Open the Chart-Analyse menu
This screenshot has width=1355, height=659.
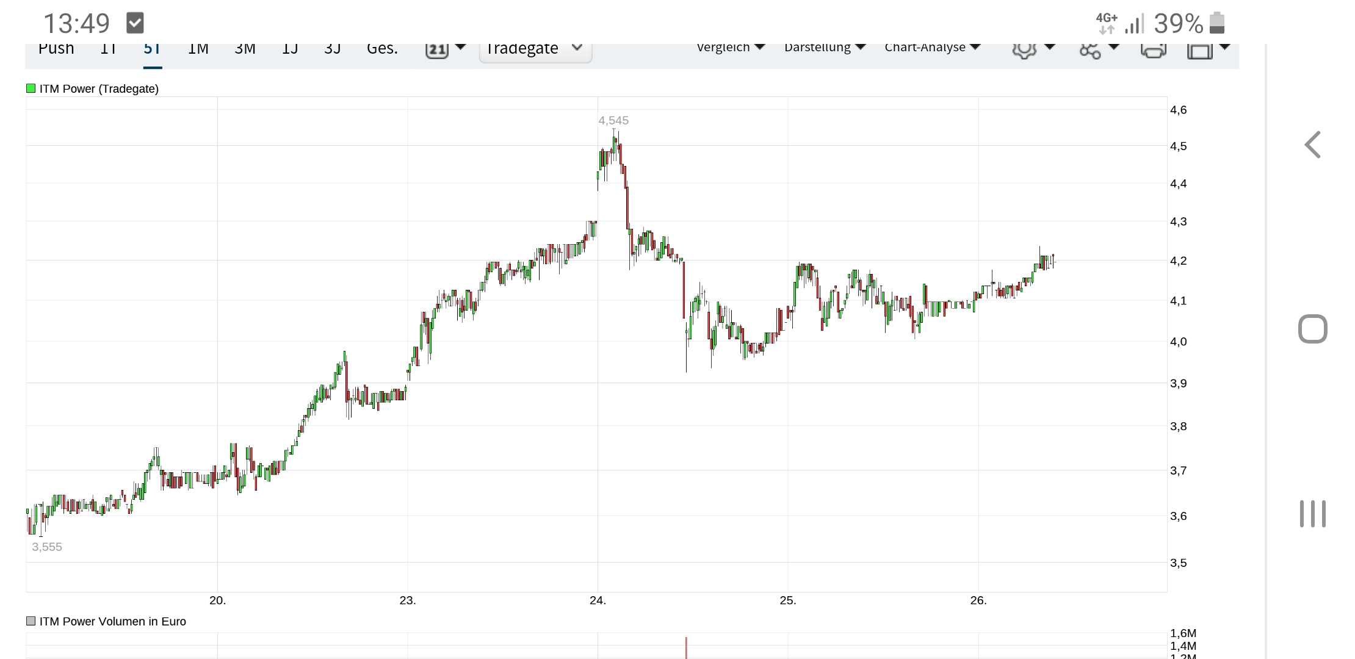[932, 48]
